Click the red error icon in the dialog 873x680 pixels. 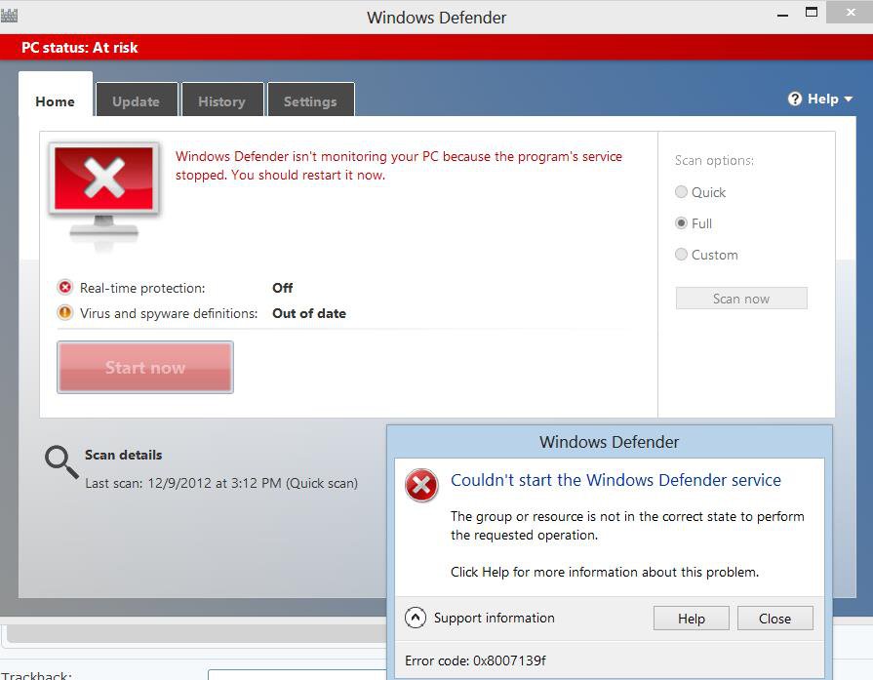point(421,485)
